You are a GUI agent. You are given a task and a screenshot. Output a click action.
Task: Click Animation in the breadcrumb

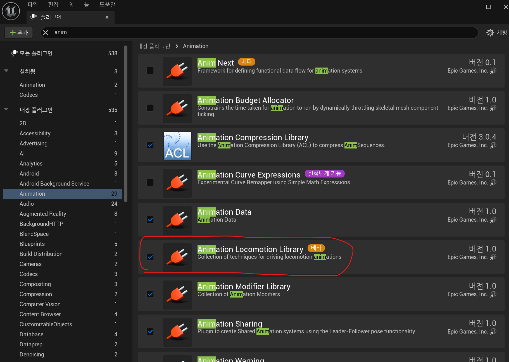tap(196, 46)
